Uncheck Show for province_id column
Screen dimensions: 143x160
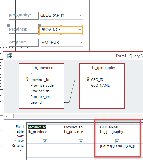[x=45, y=141]
